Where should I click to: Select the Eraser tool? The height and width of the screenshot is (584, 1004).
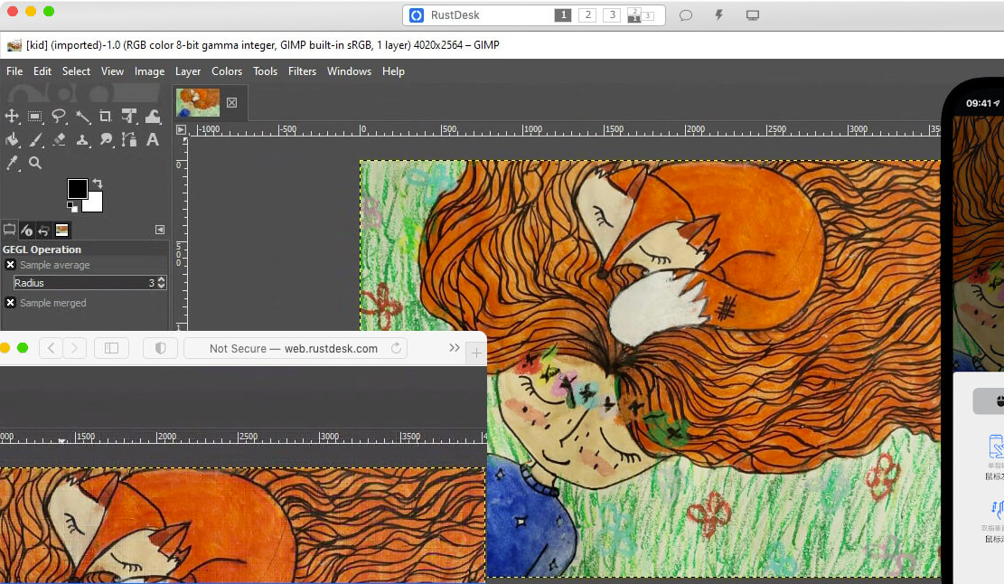(59, 140)
